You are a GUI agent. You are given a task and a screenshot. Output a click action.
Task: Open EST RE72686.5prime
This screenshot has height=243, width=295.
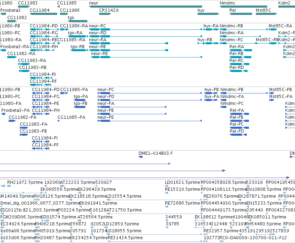[182, 203]
